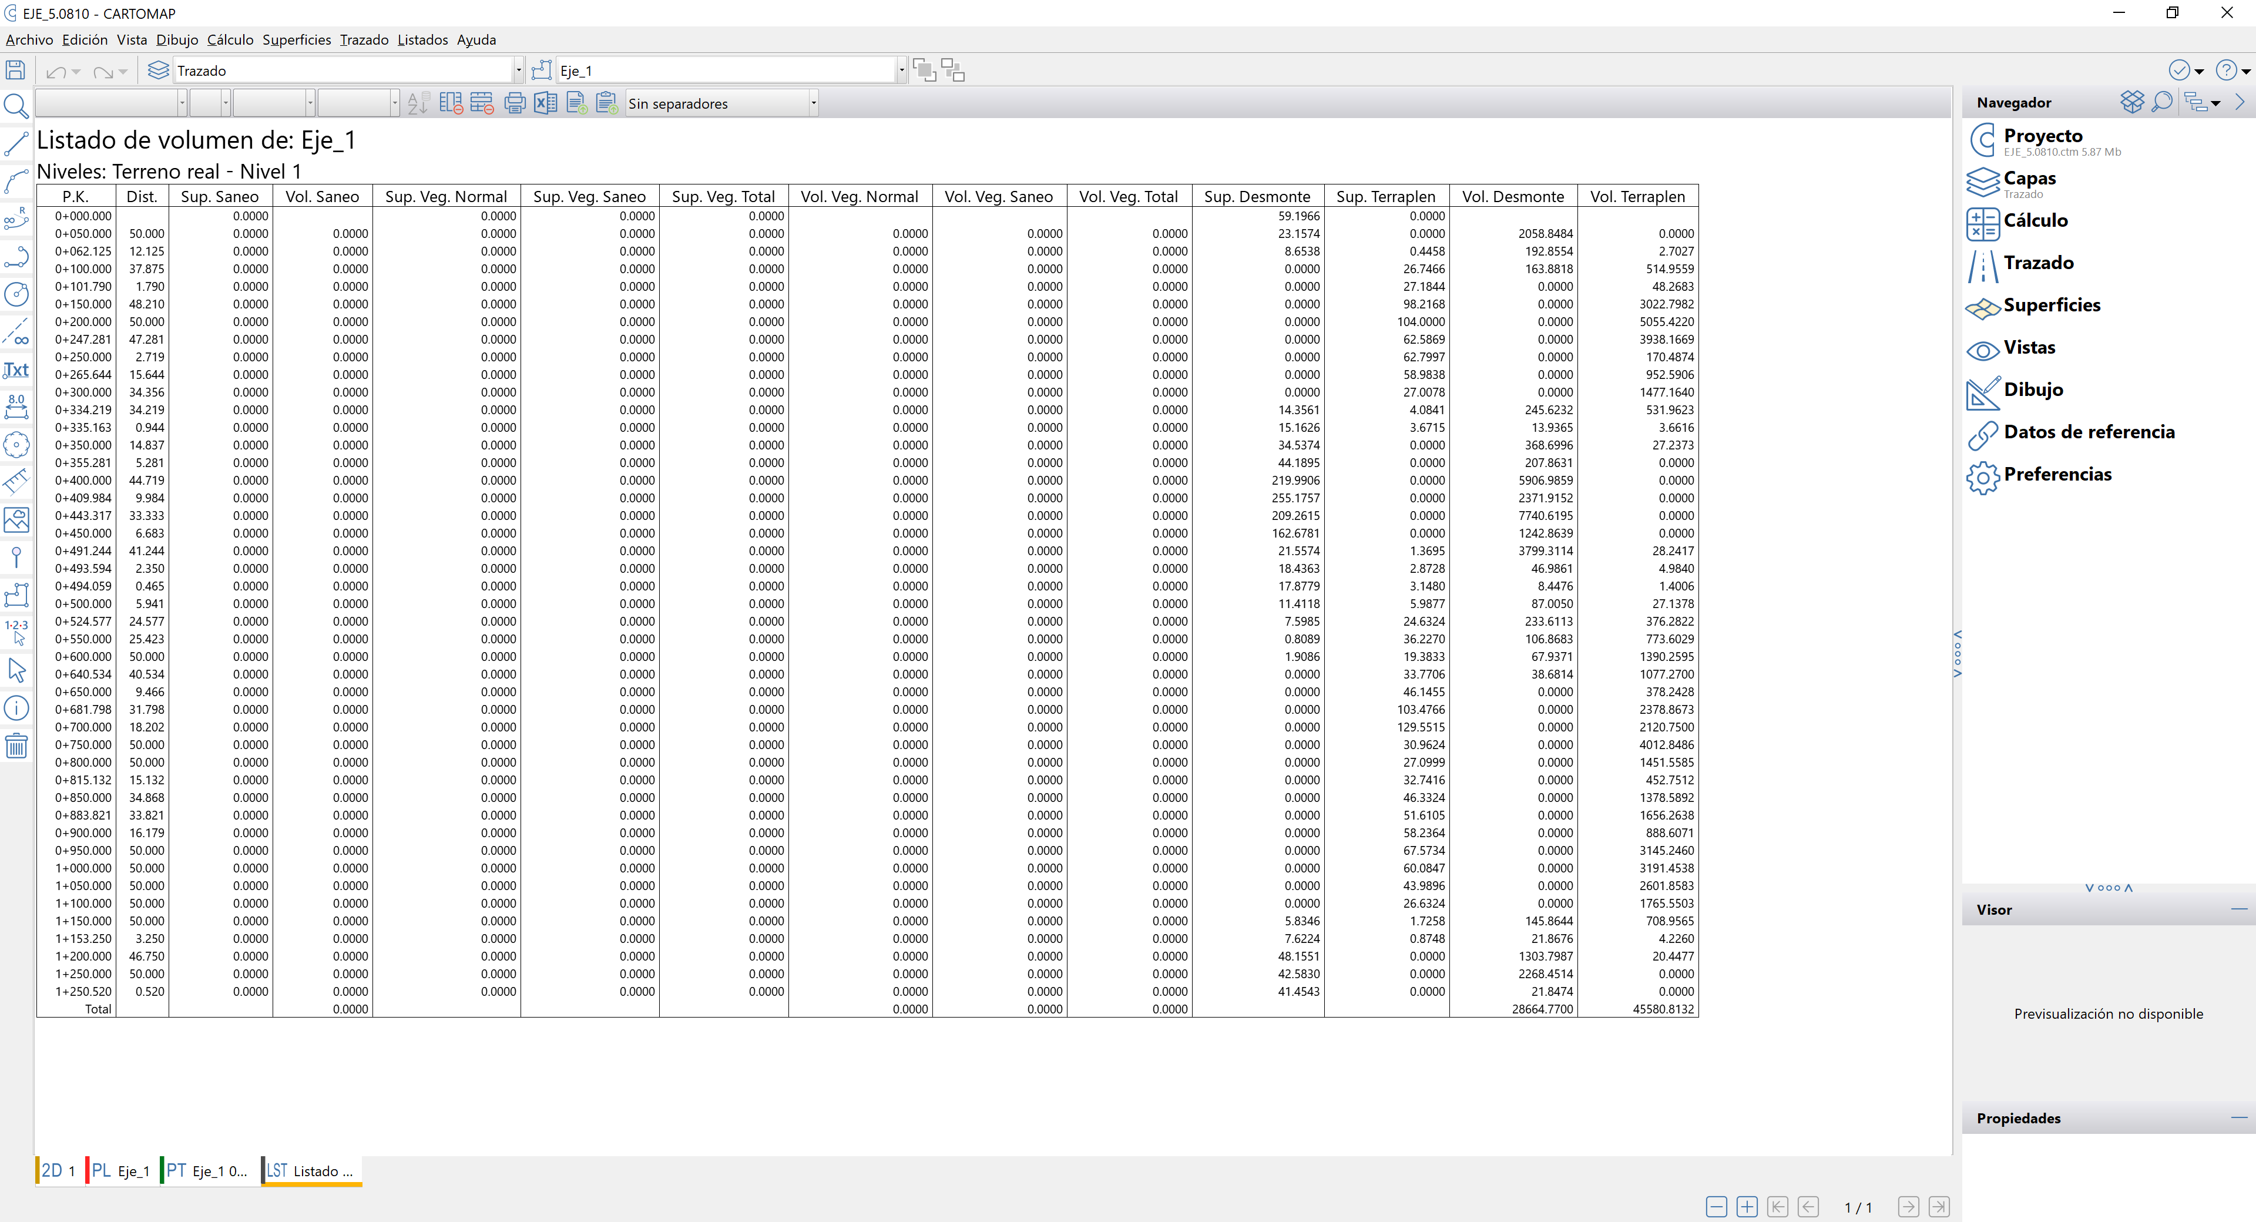
Task: Open the Superficies menu
Action: click(296, 39)
